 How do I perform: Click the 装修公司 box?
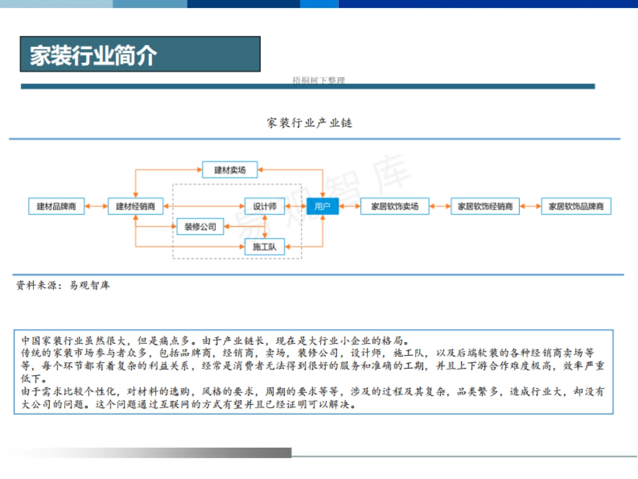tap(200, 226)
